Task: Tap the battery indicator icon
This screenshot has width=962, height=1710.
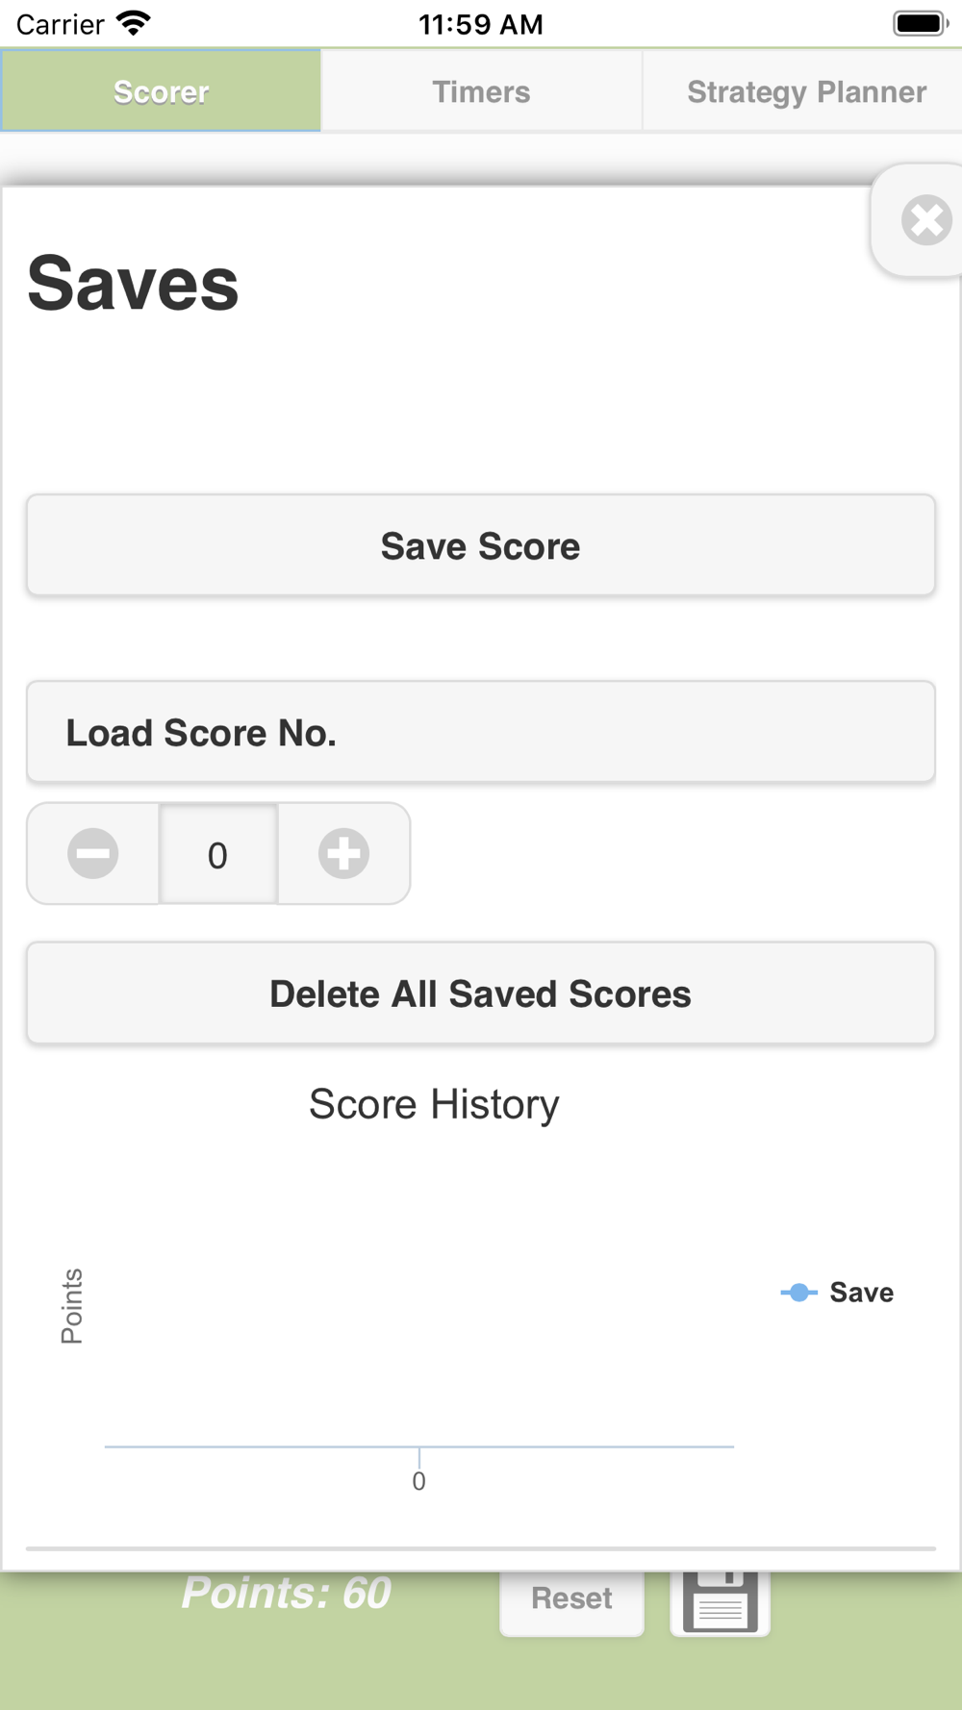Action: (x=921, y=23)
